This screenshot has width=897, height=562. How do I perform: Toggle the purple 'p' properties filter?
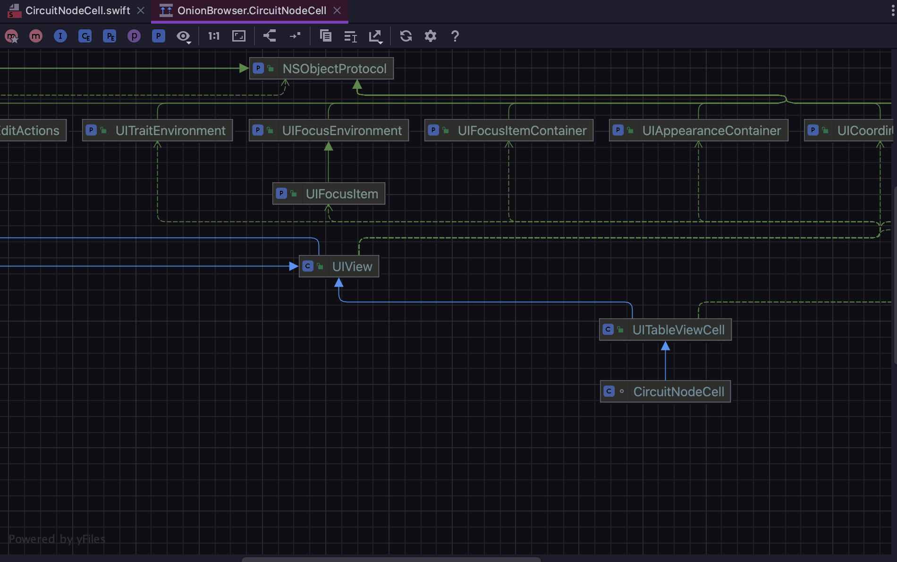click(x=134, y=36)
